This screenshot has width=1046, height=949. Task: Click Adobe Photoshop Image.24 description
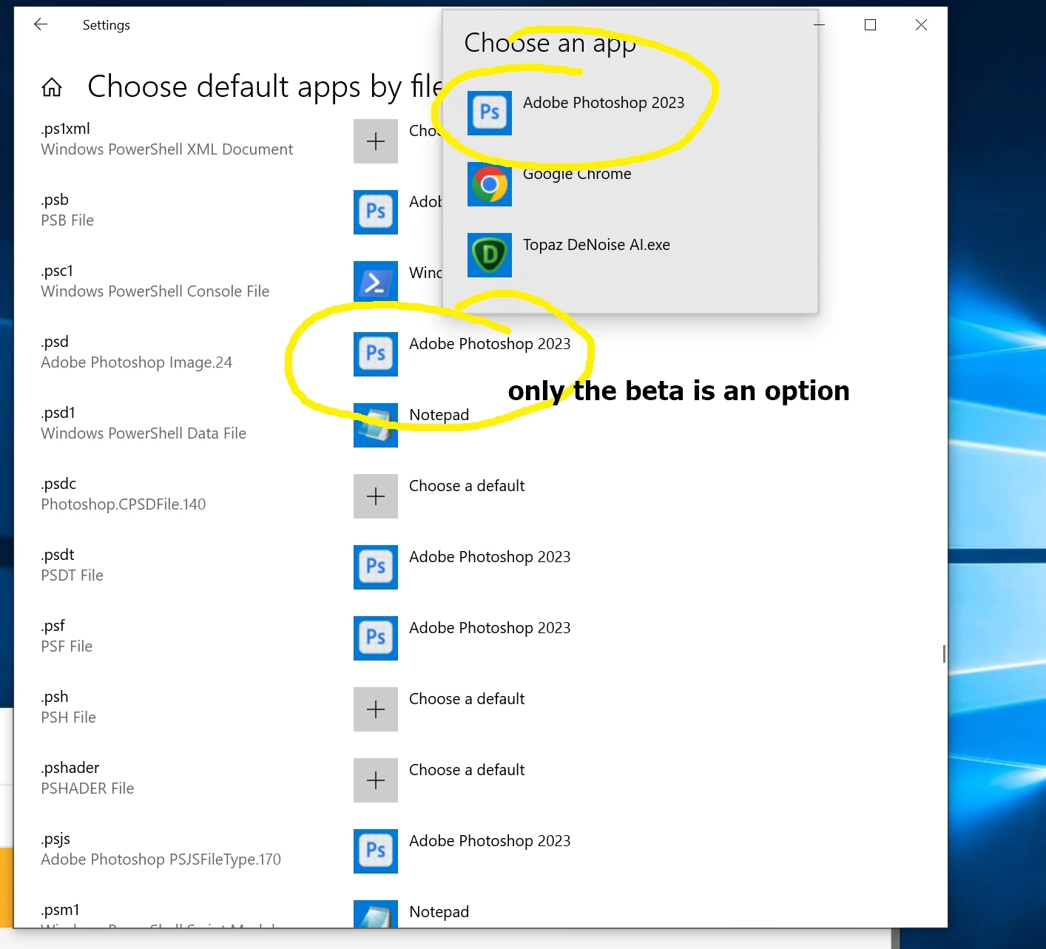point(137,362)
